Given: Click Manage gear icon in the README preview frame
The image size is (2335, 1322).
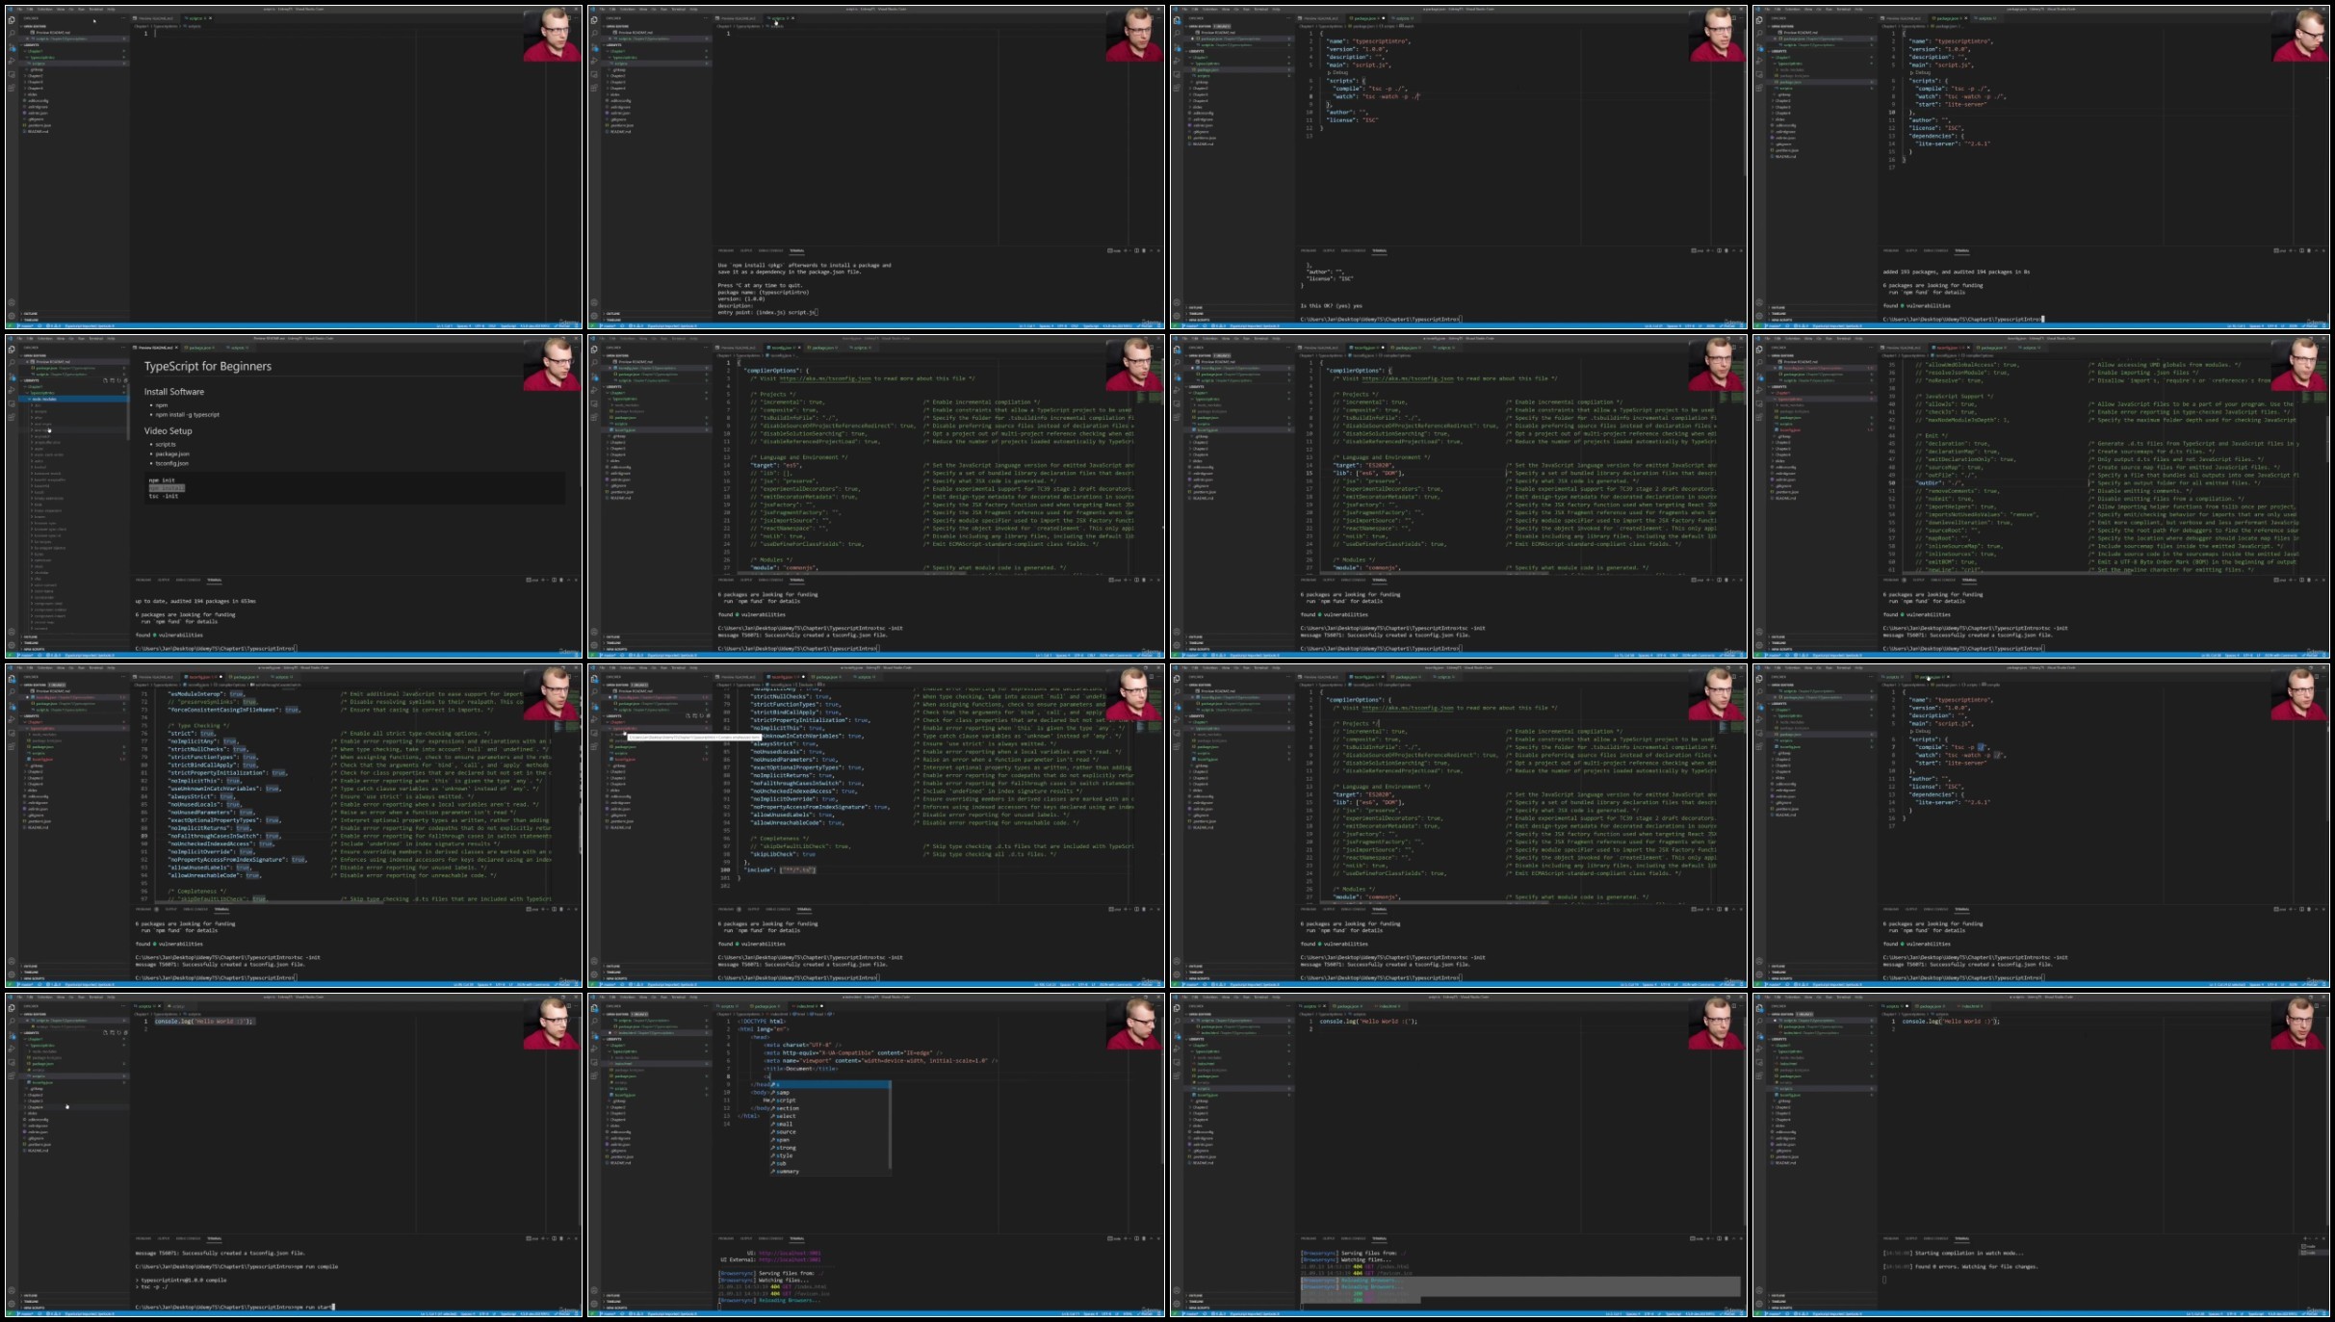Looking at the screenshot, I should click(12, 645).
